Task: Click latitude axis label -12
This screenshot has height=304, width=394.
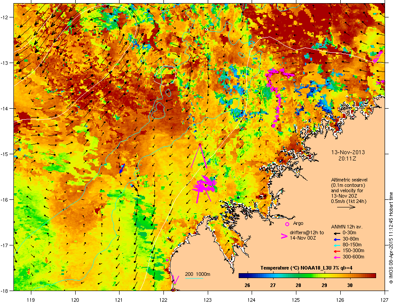Action: (5, 17)
